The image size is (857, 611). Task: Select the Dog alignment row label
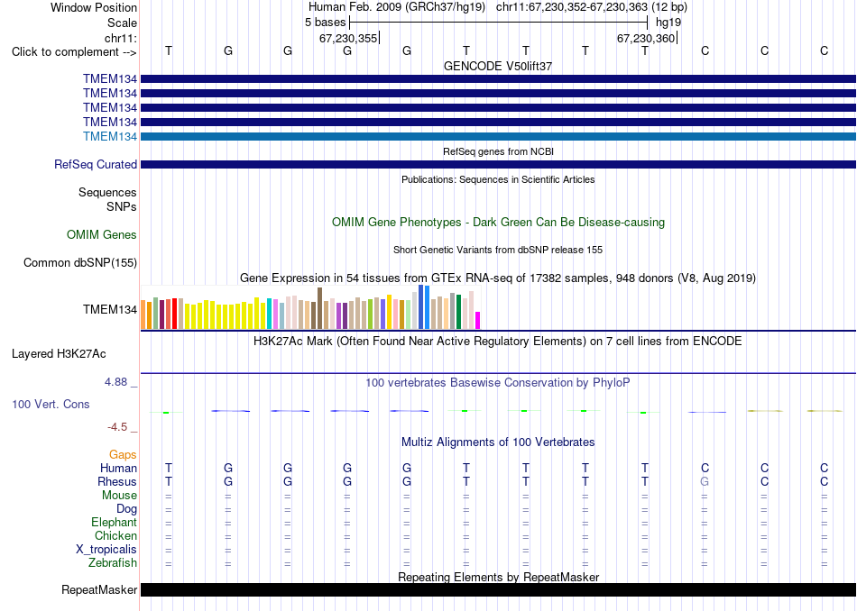(126, 509)
